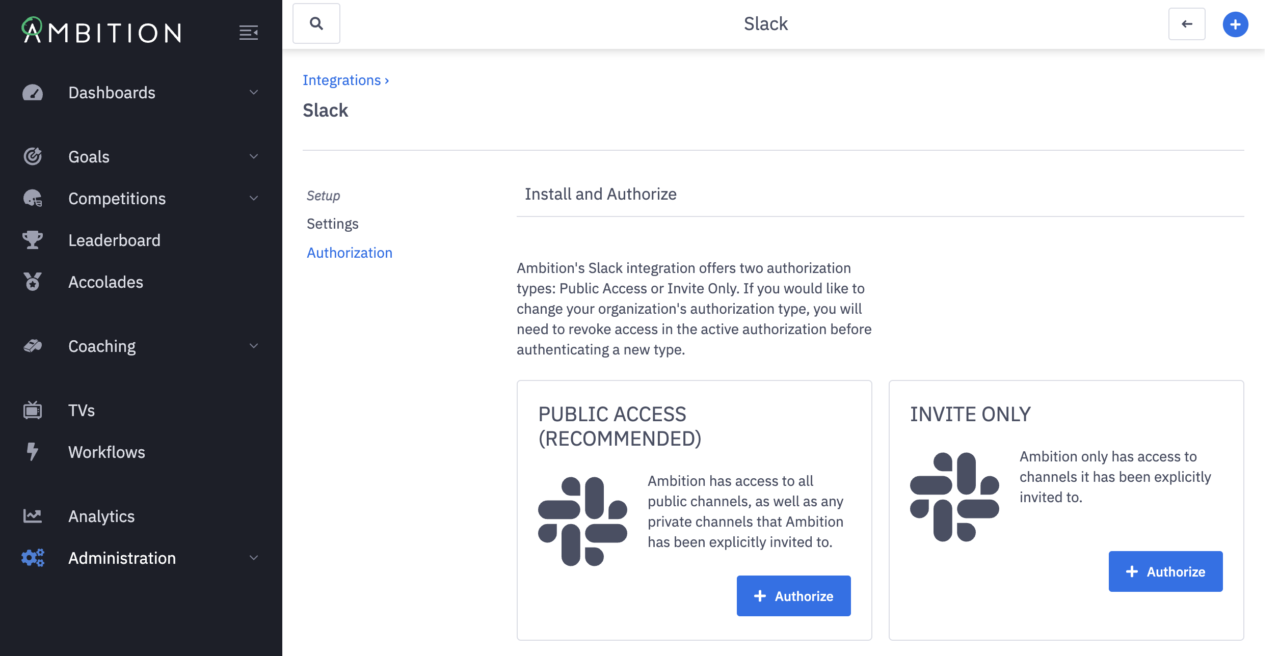
Task: Open Accolades medal item
Action: (x=105, y=282)
